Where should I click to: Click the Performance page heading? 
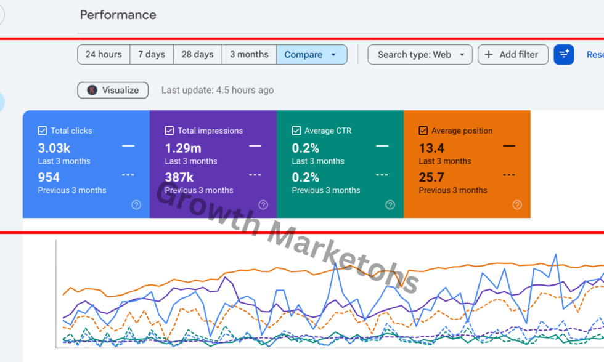(118, 15)
